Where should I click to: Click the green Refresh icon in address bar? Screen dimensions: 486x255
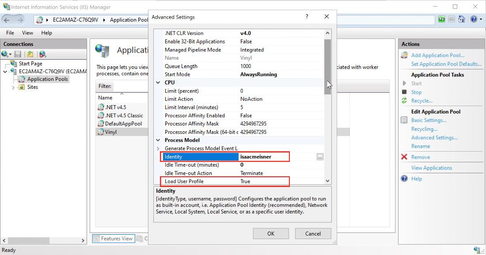pyautogui.click(x=441, y=19)
